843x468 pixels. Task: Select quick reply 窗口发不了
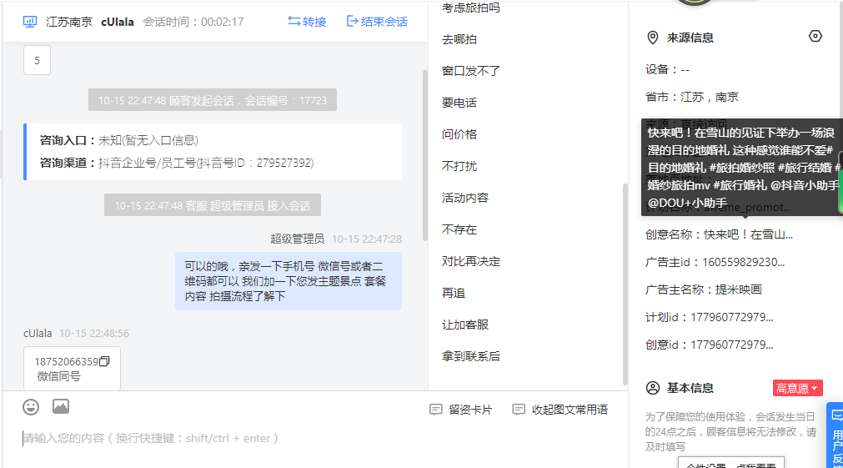coord(471,71)
